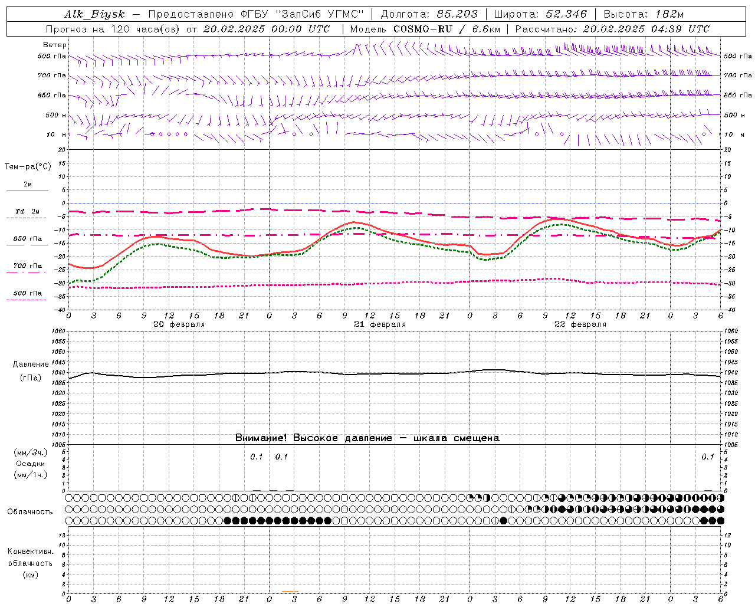Click the '(км)' convective cloud unit label
This screenshot has height=604, width=755.
30,575
